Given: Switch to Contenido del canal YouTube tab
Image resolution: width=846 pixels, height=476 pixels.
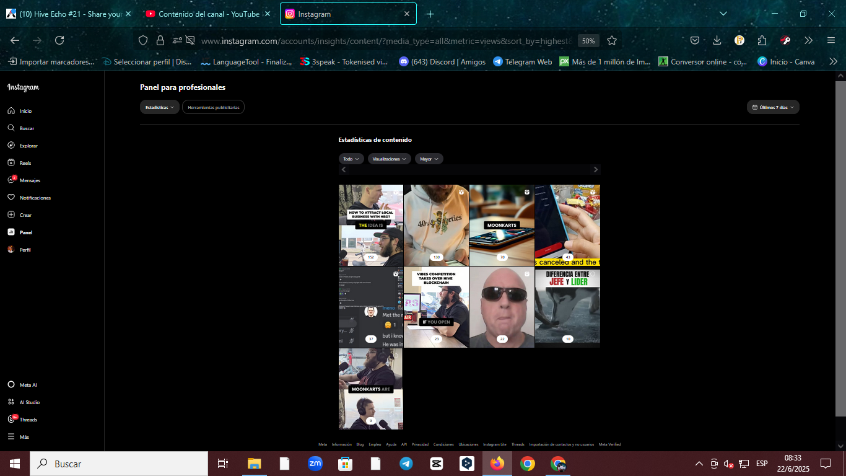Looking at the screenshot, I should pyautogui.click(x=208, y=14).
